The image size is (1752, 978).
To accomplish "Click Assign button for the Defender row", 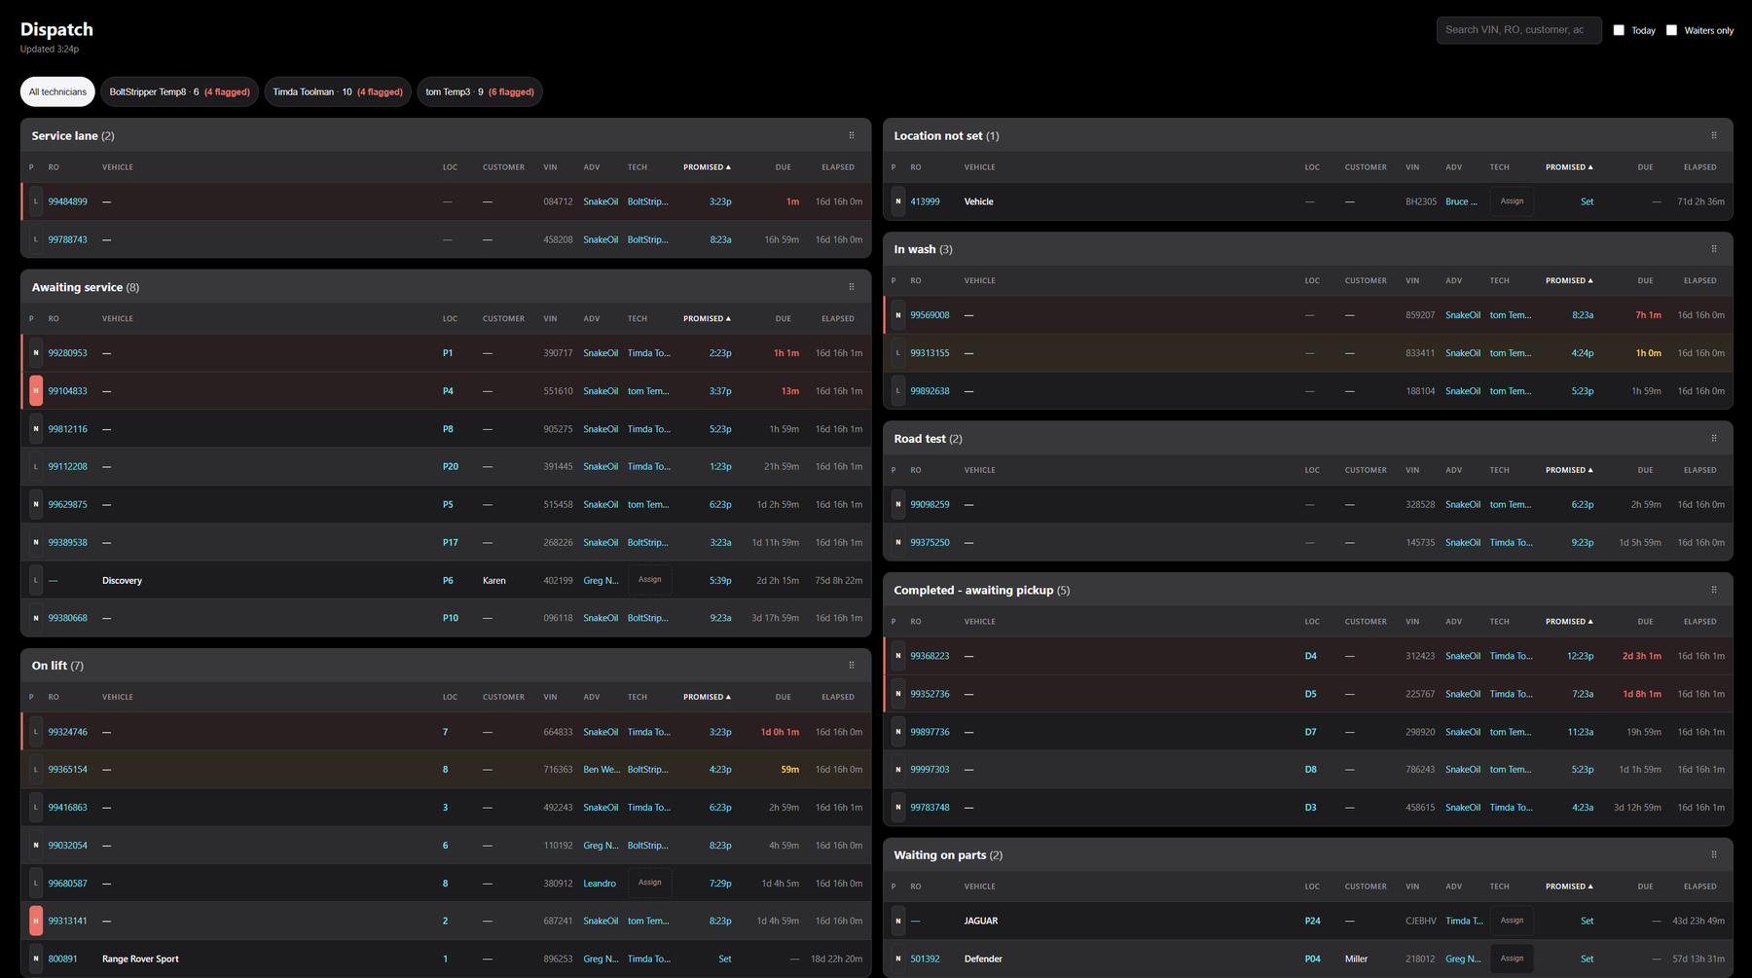I will tap(1512, 959).
